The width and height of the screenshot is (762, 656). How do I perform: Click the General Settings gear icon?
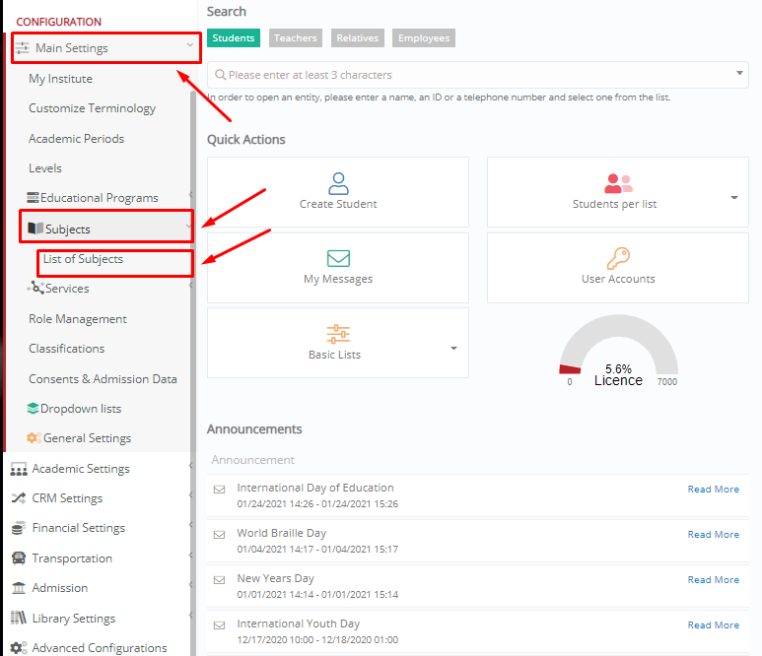[x=34, y=438]
